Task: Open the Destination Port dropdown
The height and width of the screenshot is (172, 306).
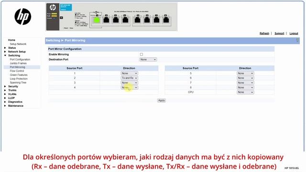Action: coord(148,59)
